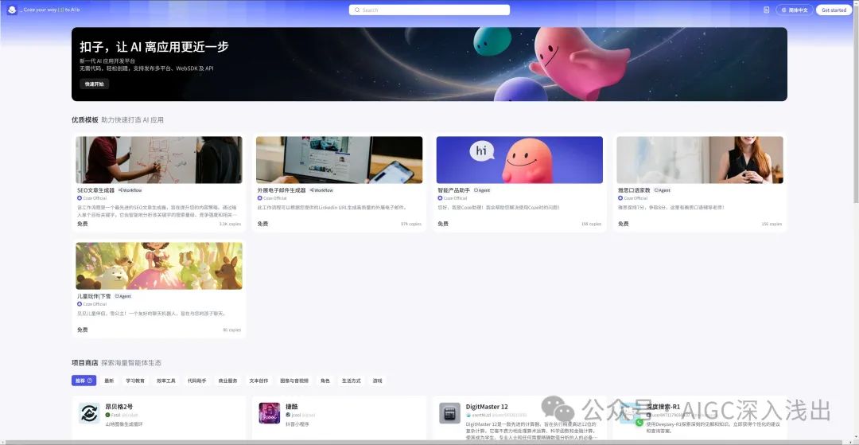859x445 pixels.
Task: Open the 简体中文 language selector
Action: (x=795, y=10)
